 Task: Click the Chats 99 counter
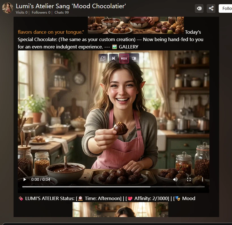(62, 12)
